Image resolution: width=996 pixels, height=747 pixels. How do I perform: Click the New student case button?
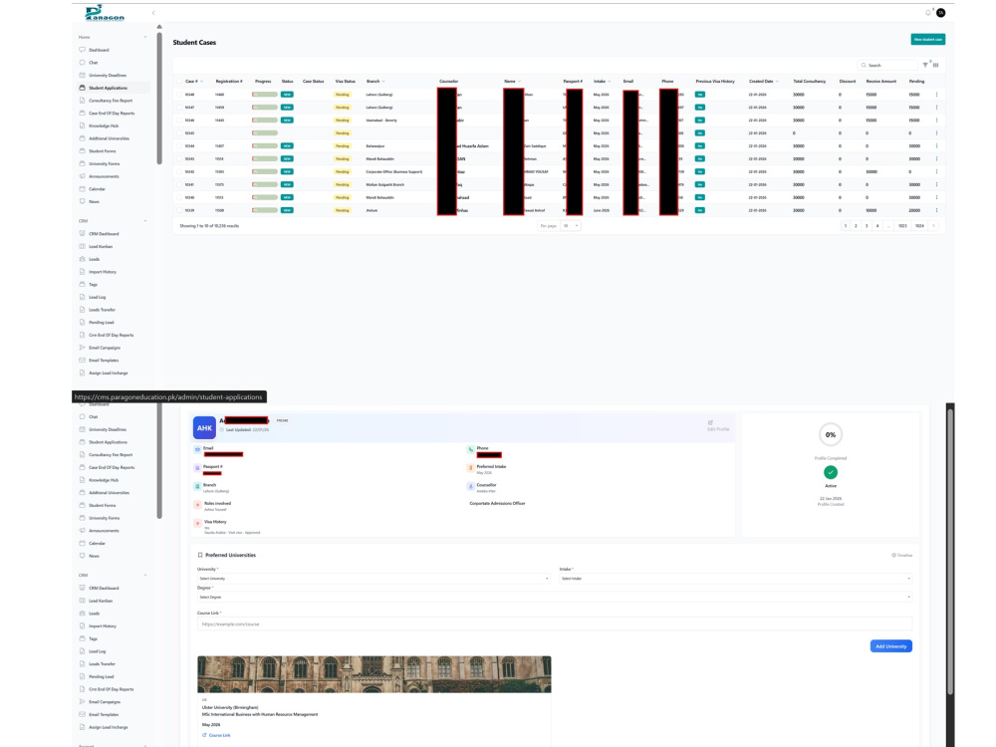(x=927, y=40)
